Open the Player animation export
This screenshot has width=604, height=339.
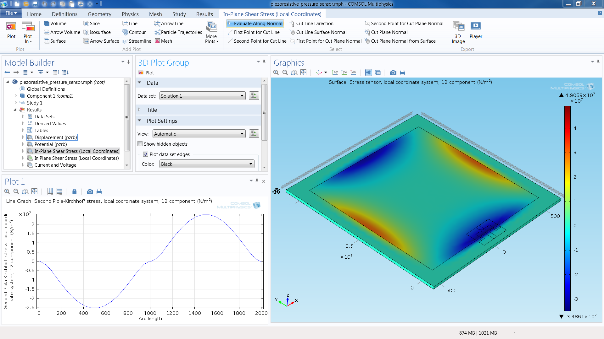pyautogui.click(x=476, y=30)
